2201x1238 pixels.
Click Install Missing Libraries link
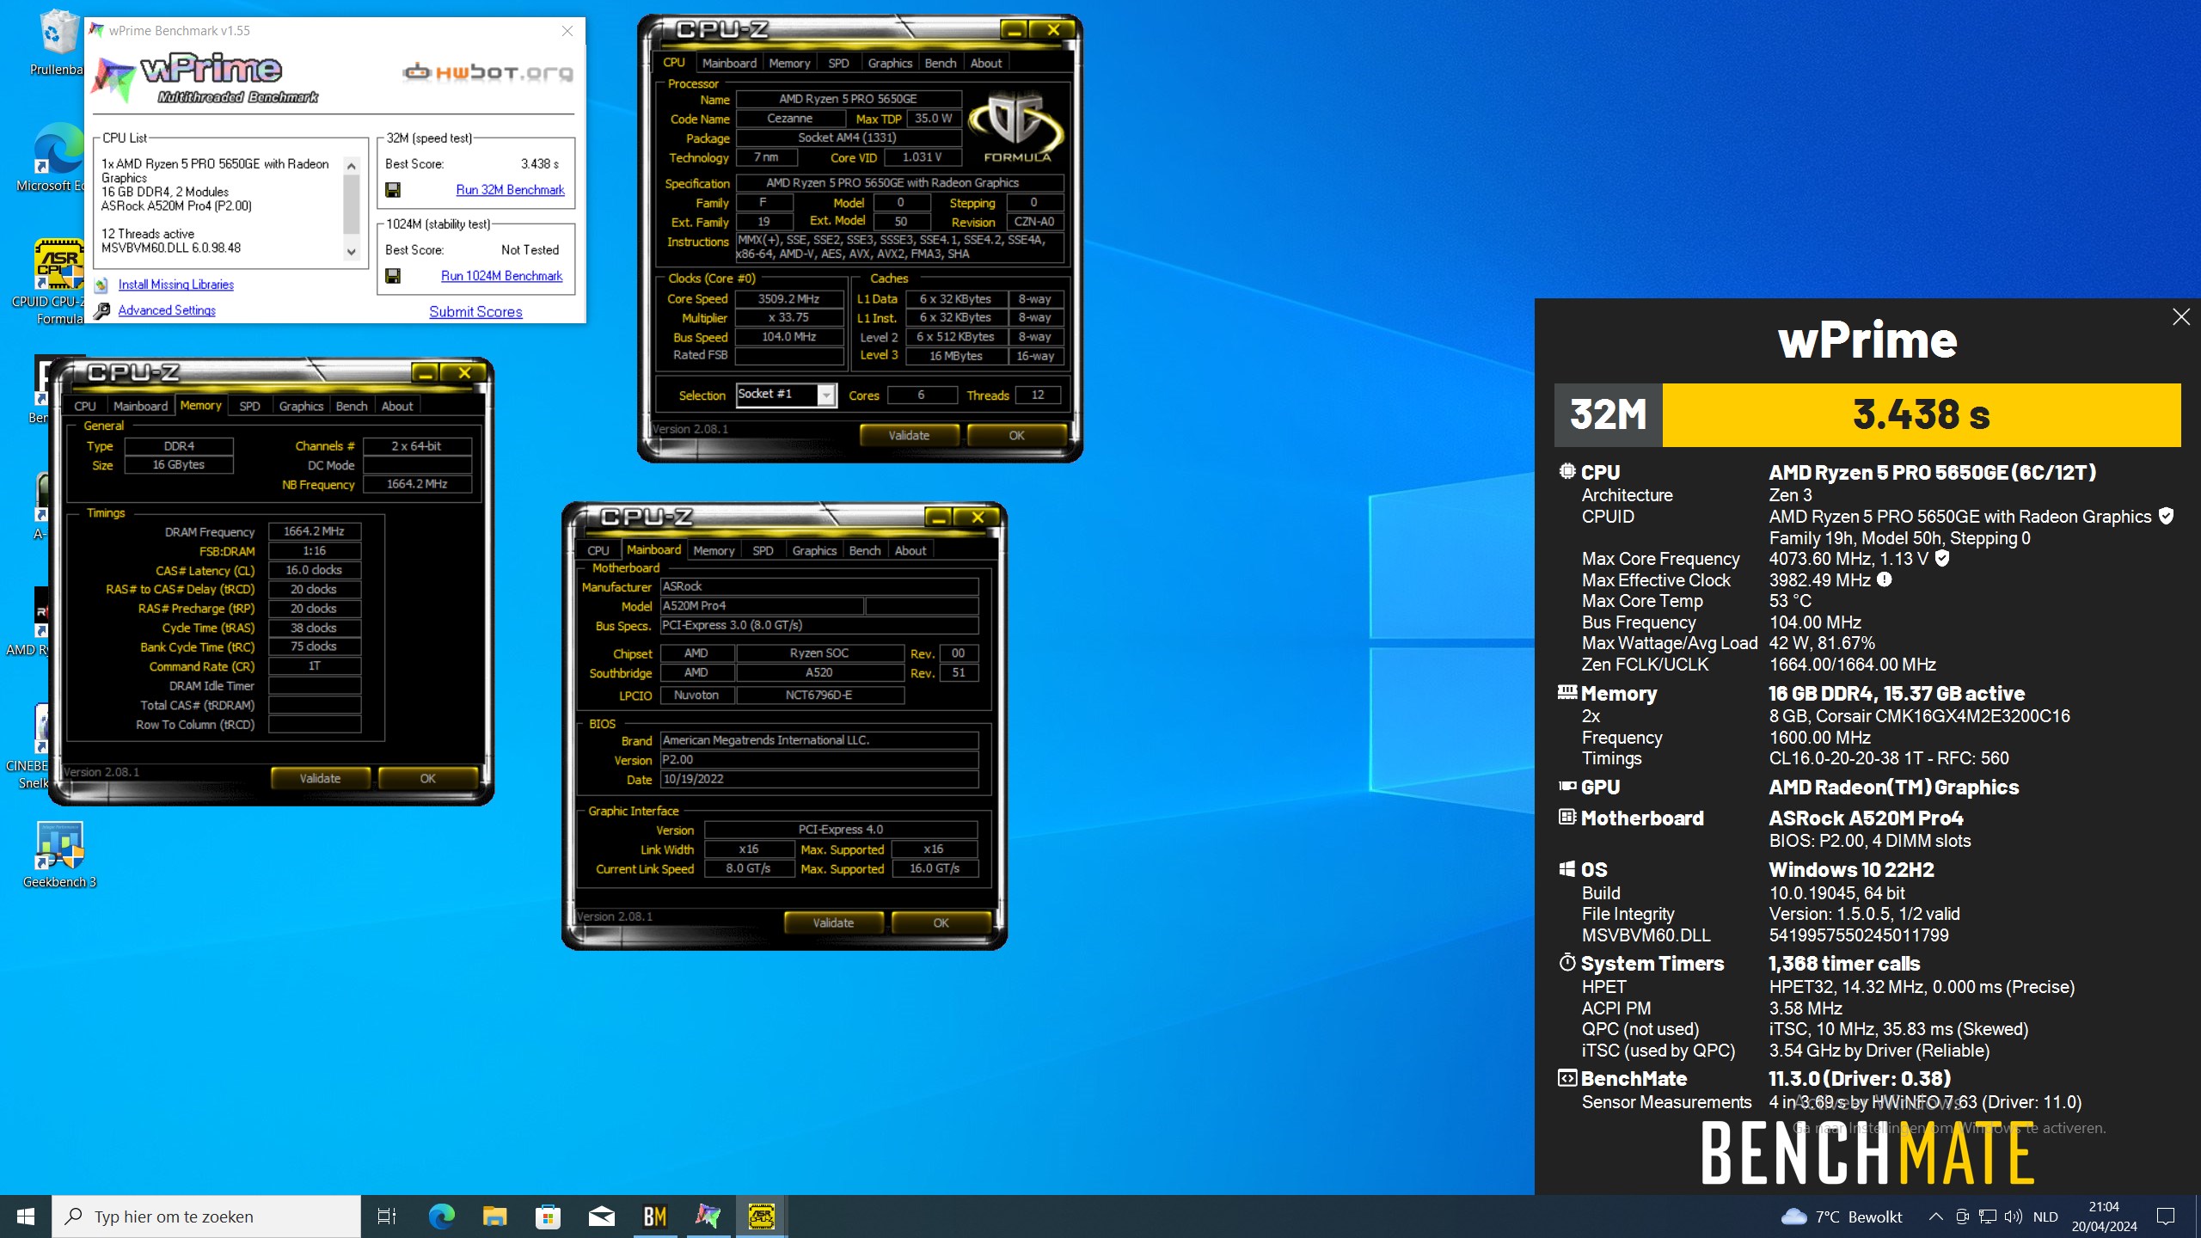tap(176, 285)
